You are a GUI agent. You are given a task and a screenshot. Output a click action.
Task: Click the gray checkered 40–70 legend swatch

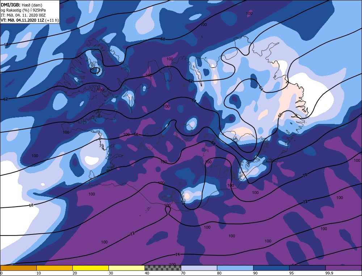pos(163,268)
